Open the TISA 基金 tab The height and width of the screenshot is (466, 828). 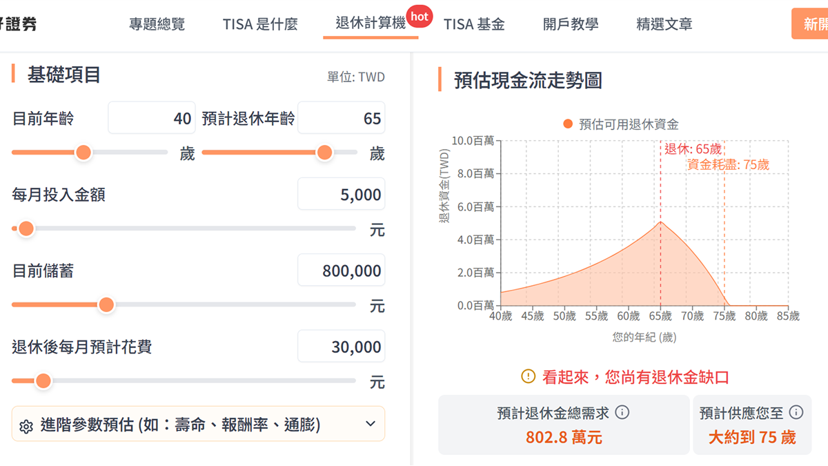click(474, 24)
